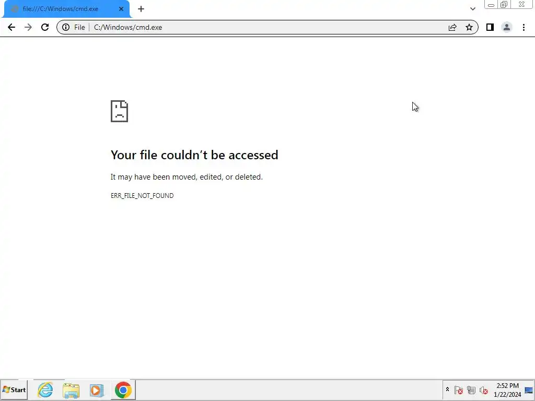Screen dimensions: 535x401
Task: Reload the cmd.exe page
Action: coord(45,27)
